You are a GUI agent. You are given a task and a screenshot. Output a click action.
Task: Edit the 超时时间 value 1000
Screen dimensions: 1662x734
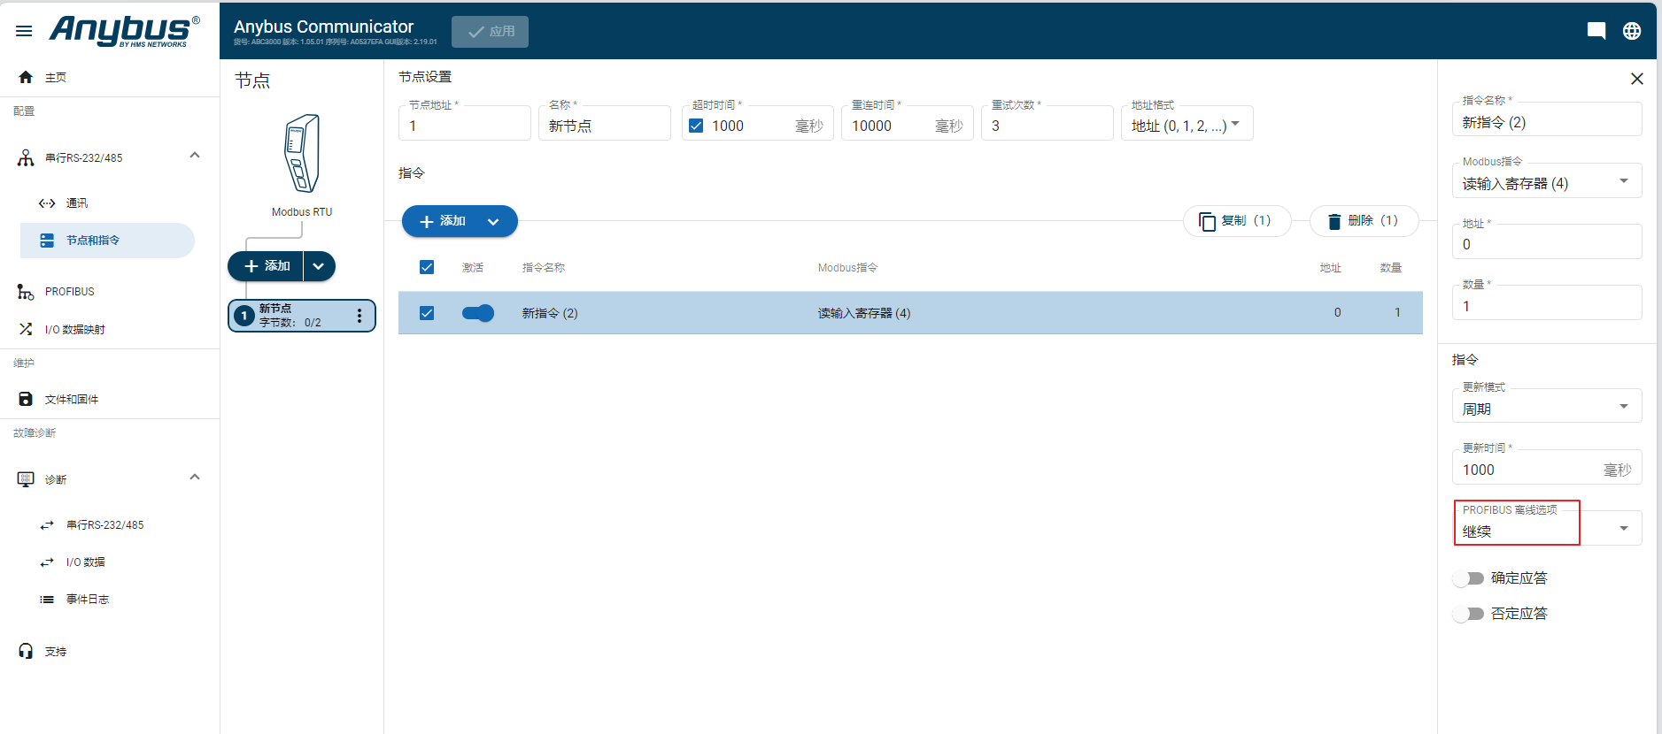(748, 126)
